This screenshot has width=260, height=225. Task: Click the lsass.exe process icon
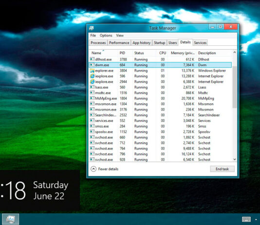(x=92, y=87)
